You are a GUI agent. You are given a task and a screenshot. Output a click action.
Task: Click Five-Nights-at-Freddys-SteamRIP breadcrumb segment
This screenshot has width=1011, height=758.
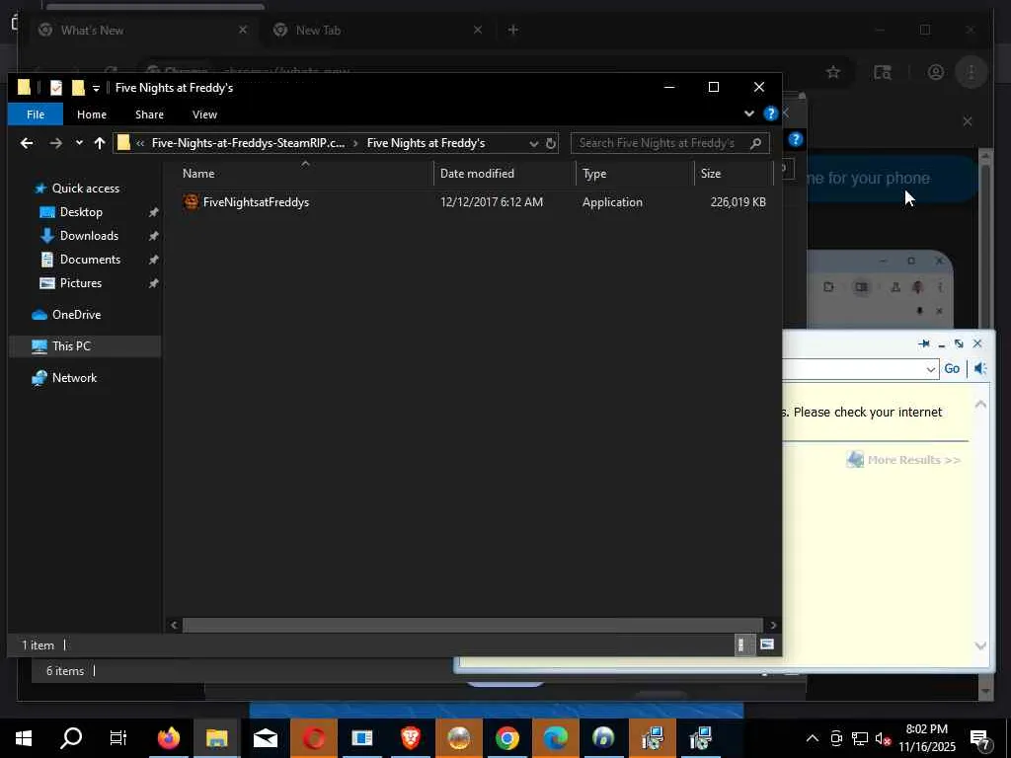(x=248, y=143)
